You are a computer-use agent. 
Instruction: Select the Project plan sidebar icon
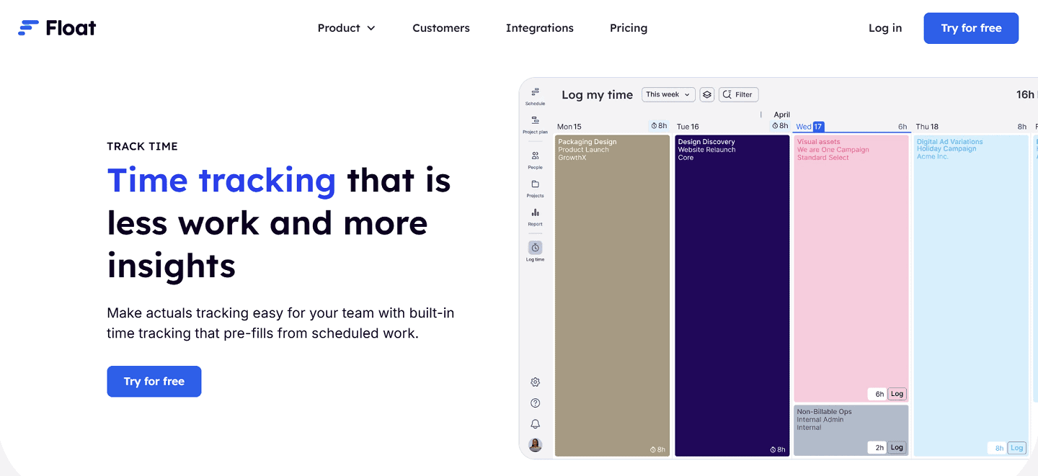point(535,124)
